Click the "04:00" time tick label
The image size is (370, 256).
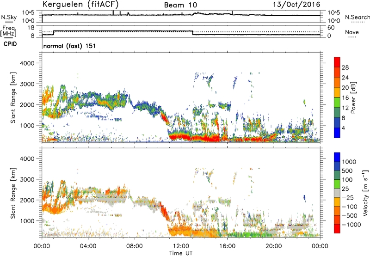point(88,246)
